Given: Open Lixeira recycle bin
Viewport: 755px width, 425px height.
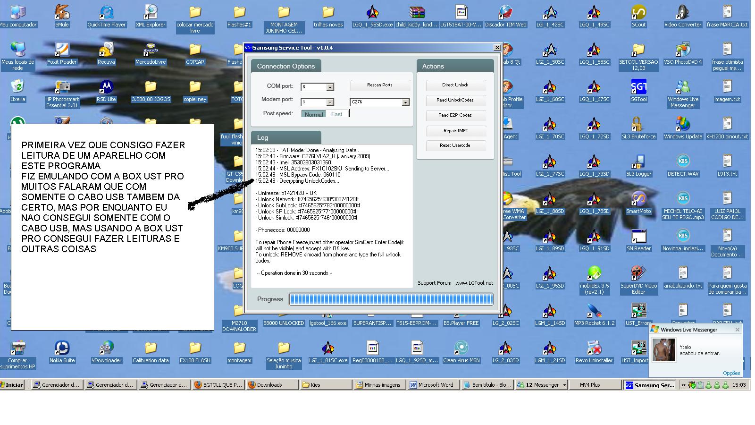Looking at the screenshot, I should point(17,91).
